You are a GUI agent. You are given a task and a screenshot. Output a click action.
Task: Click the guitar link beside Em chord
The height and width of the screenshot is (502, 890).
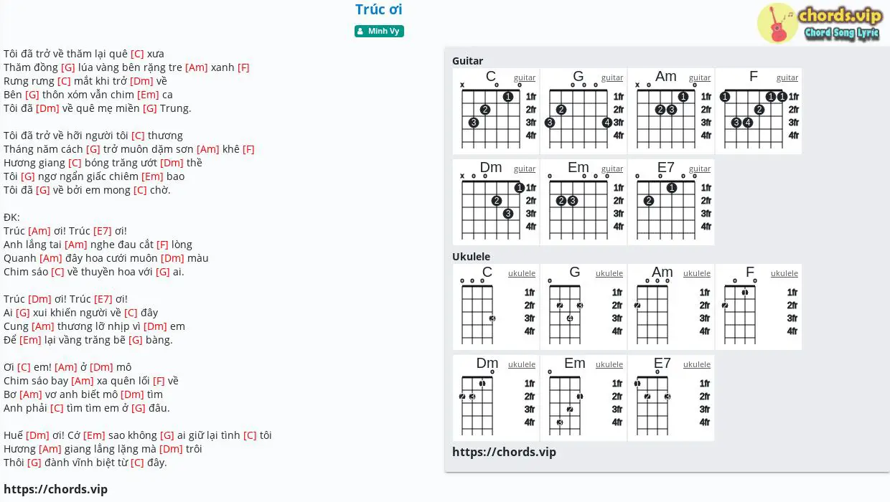coord(612,169)
